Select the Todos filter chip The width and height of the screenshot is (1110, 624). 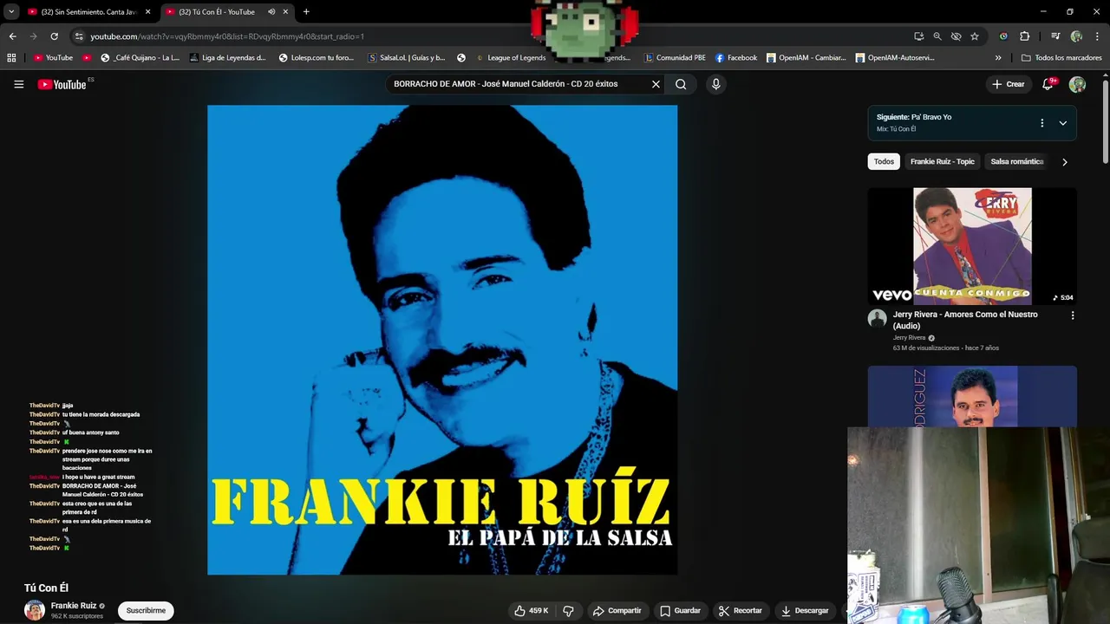[x=884, y=161]
